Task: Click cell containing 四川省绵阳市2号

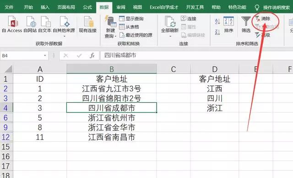Action: pyautogui.click(x=112, y=98)
